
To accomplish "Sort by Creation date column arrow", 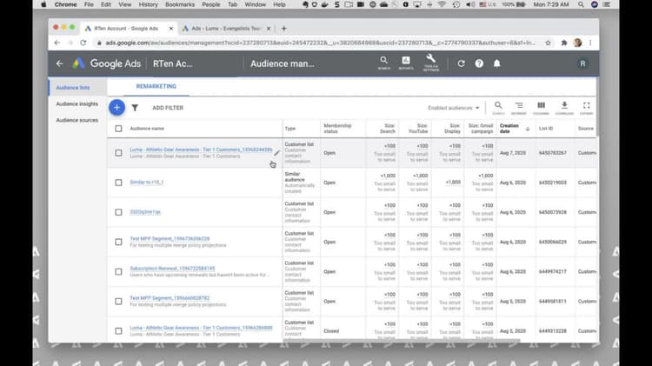I will click(x=528, y=129).
